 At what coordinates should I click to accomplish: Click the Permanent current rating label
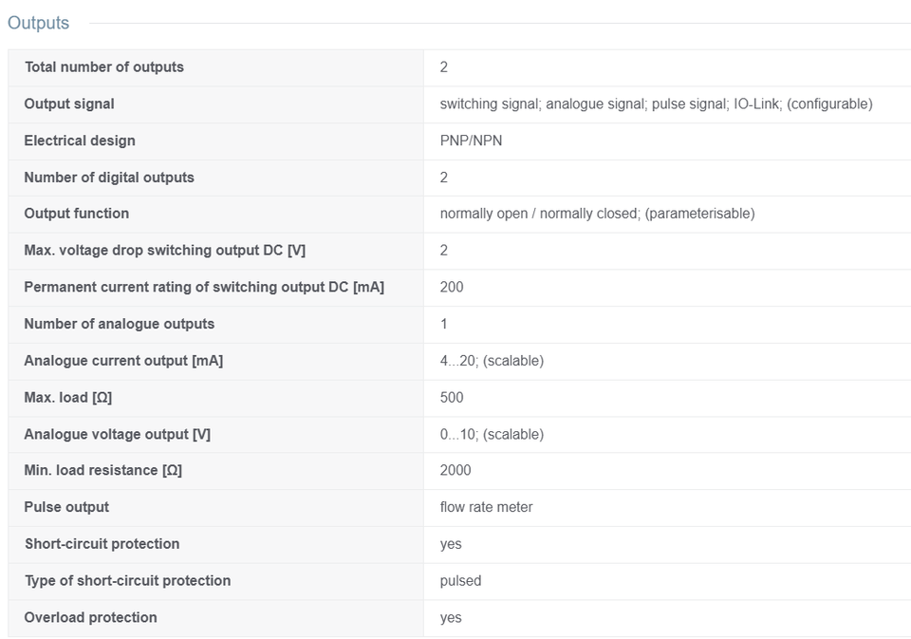coord(205,287)
